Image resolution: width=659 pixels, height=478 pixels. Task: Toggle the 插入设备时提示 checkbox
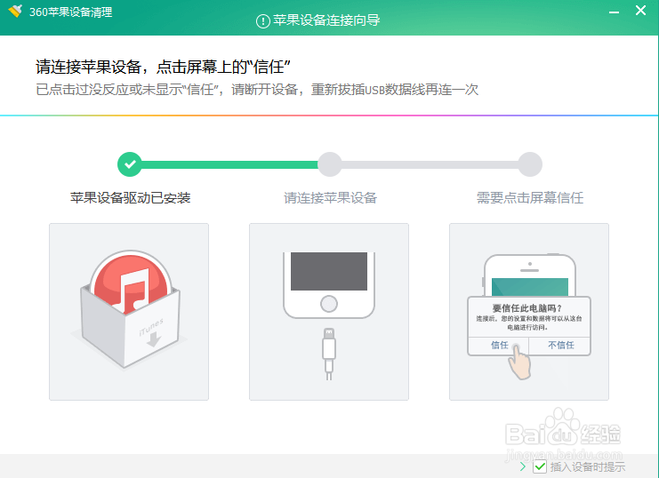(x=539, y=466)
